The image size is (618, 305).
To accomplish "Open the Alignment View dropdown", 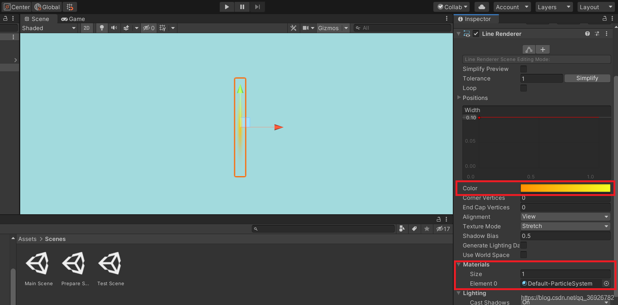I will [x=565, y=217].
